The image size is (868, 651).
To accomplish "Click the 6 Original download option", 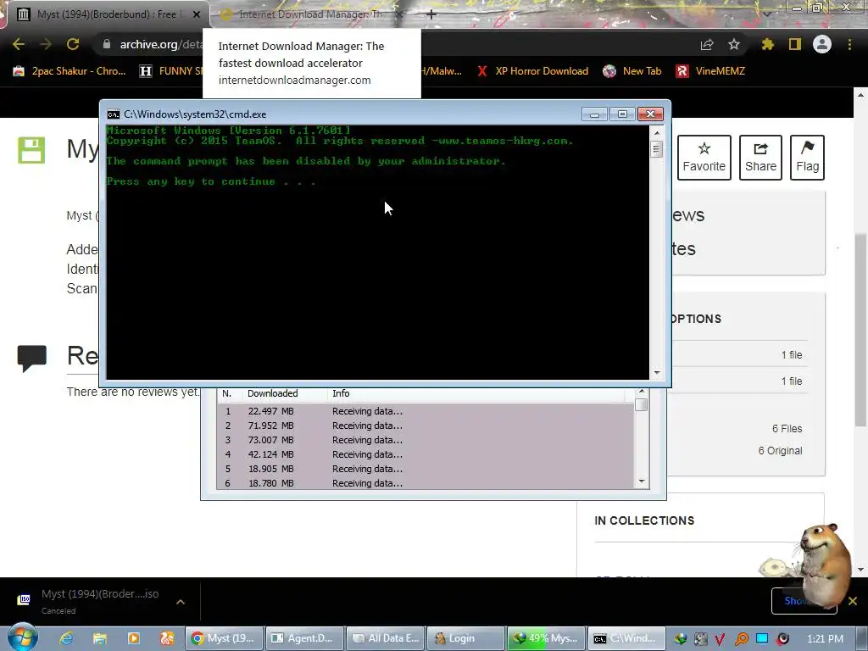I will click(x=780, y=451).
